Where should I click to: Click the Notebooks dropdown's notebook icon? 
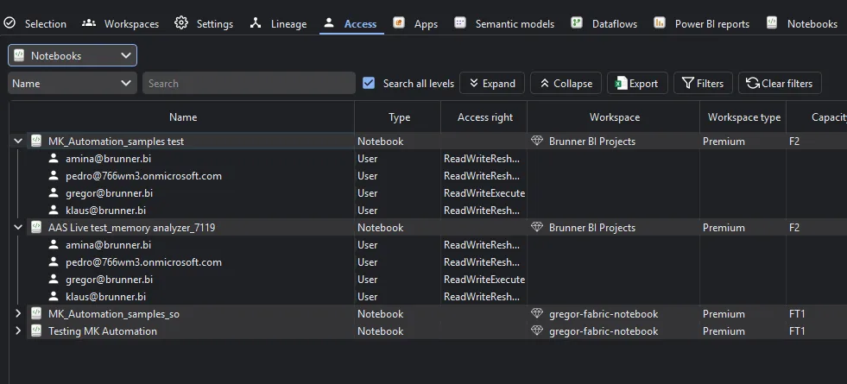pyautogui.click(x=20, y=55)
